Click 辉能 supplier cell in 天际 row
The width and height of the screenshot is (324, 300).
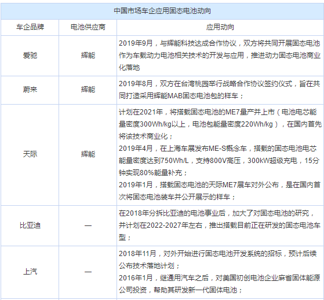click(88, 154)
